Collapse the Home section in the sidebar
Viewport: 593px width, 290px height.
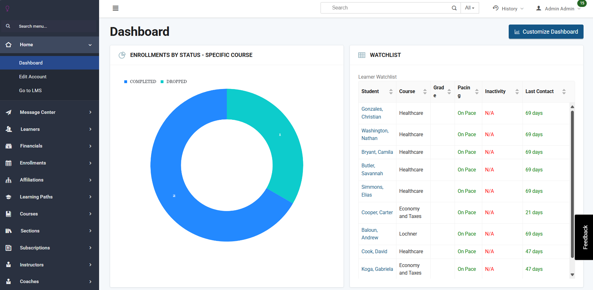pos(90,45)
